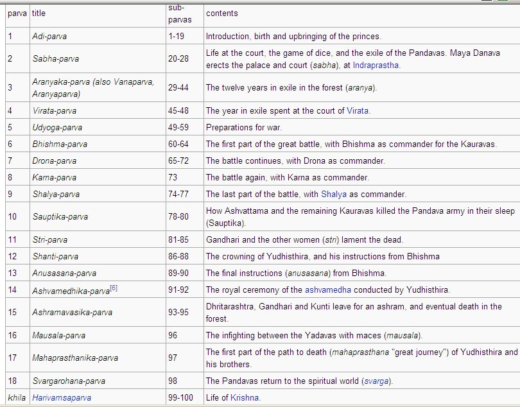Select sub-parvas value 89-90
Screen dimensions: 520x407
coord(178,273)
